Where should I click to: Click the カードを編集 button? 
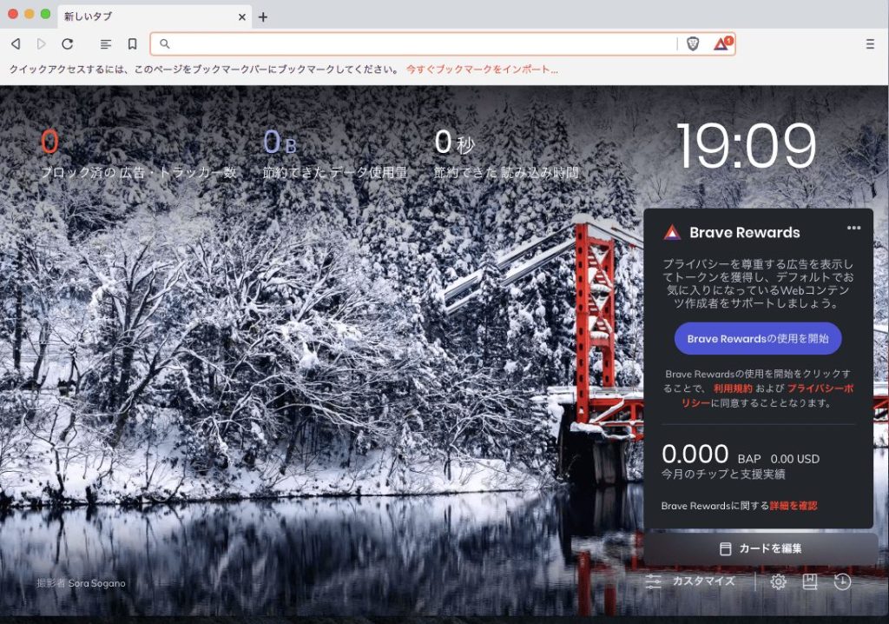click(761, 548)
